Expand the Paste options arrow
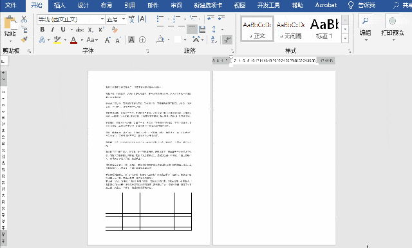Screen dimensions: 412x248 10,41
